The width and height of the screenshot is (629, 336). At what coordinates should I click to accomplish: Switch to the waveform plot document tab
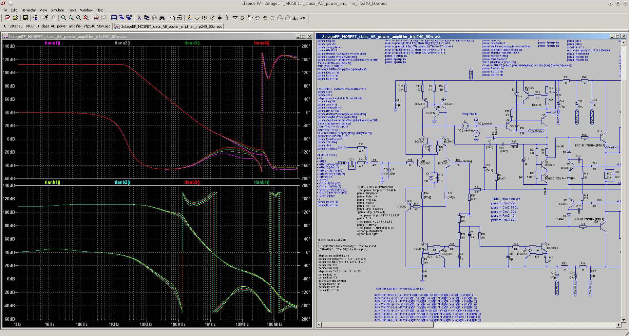[168, 26]
